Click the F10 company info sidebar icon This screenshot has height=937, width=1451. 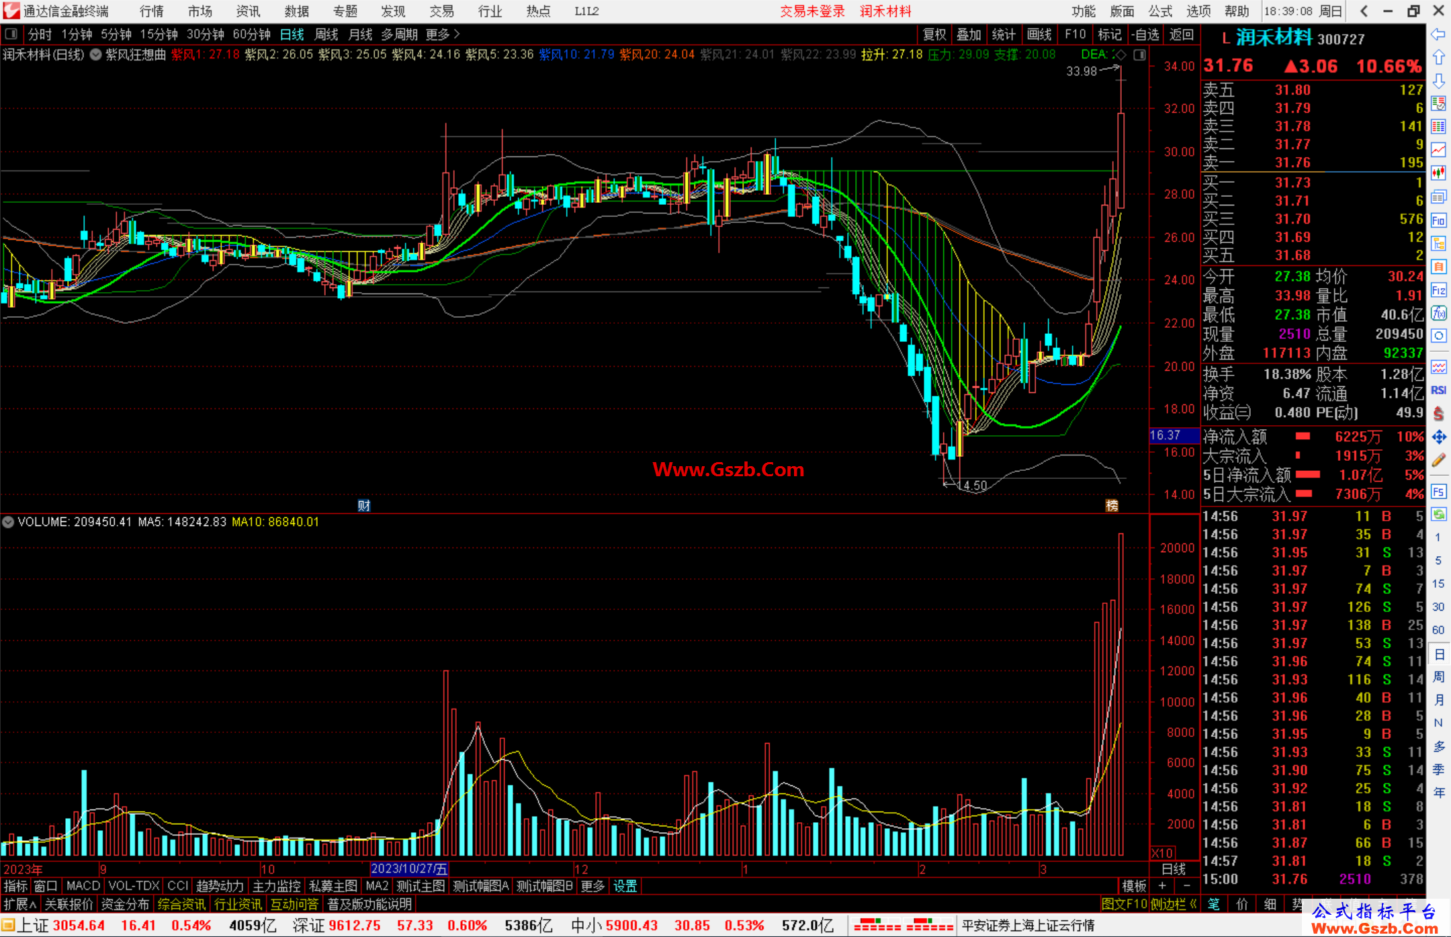(1438, 220)
